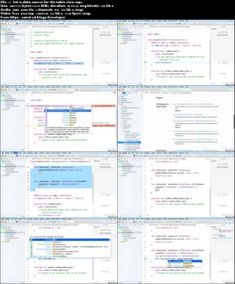
Task: Open the object library tab in the highlighted-data-line frame
Action: click(107, 62)
